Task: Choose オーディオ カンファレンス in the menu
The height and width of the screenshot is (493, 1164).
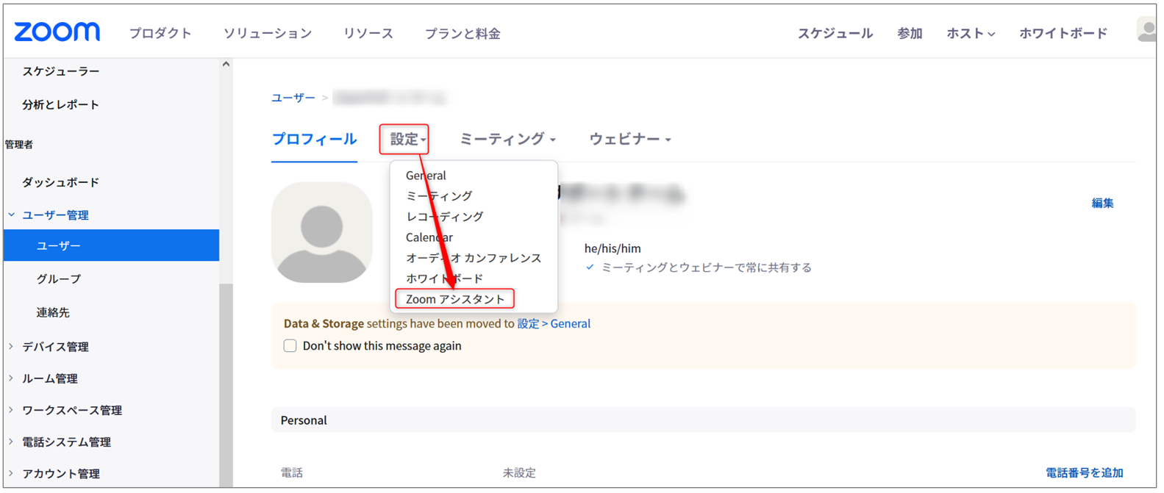Action: tap(474, 258)
